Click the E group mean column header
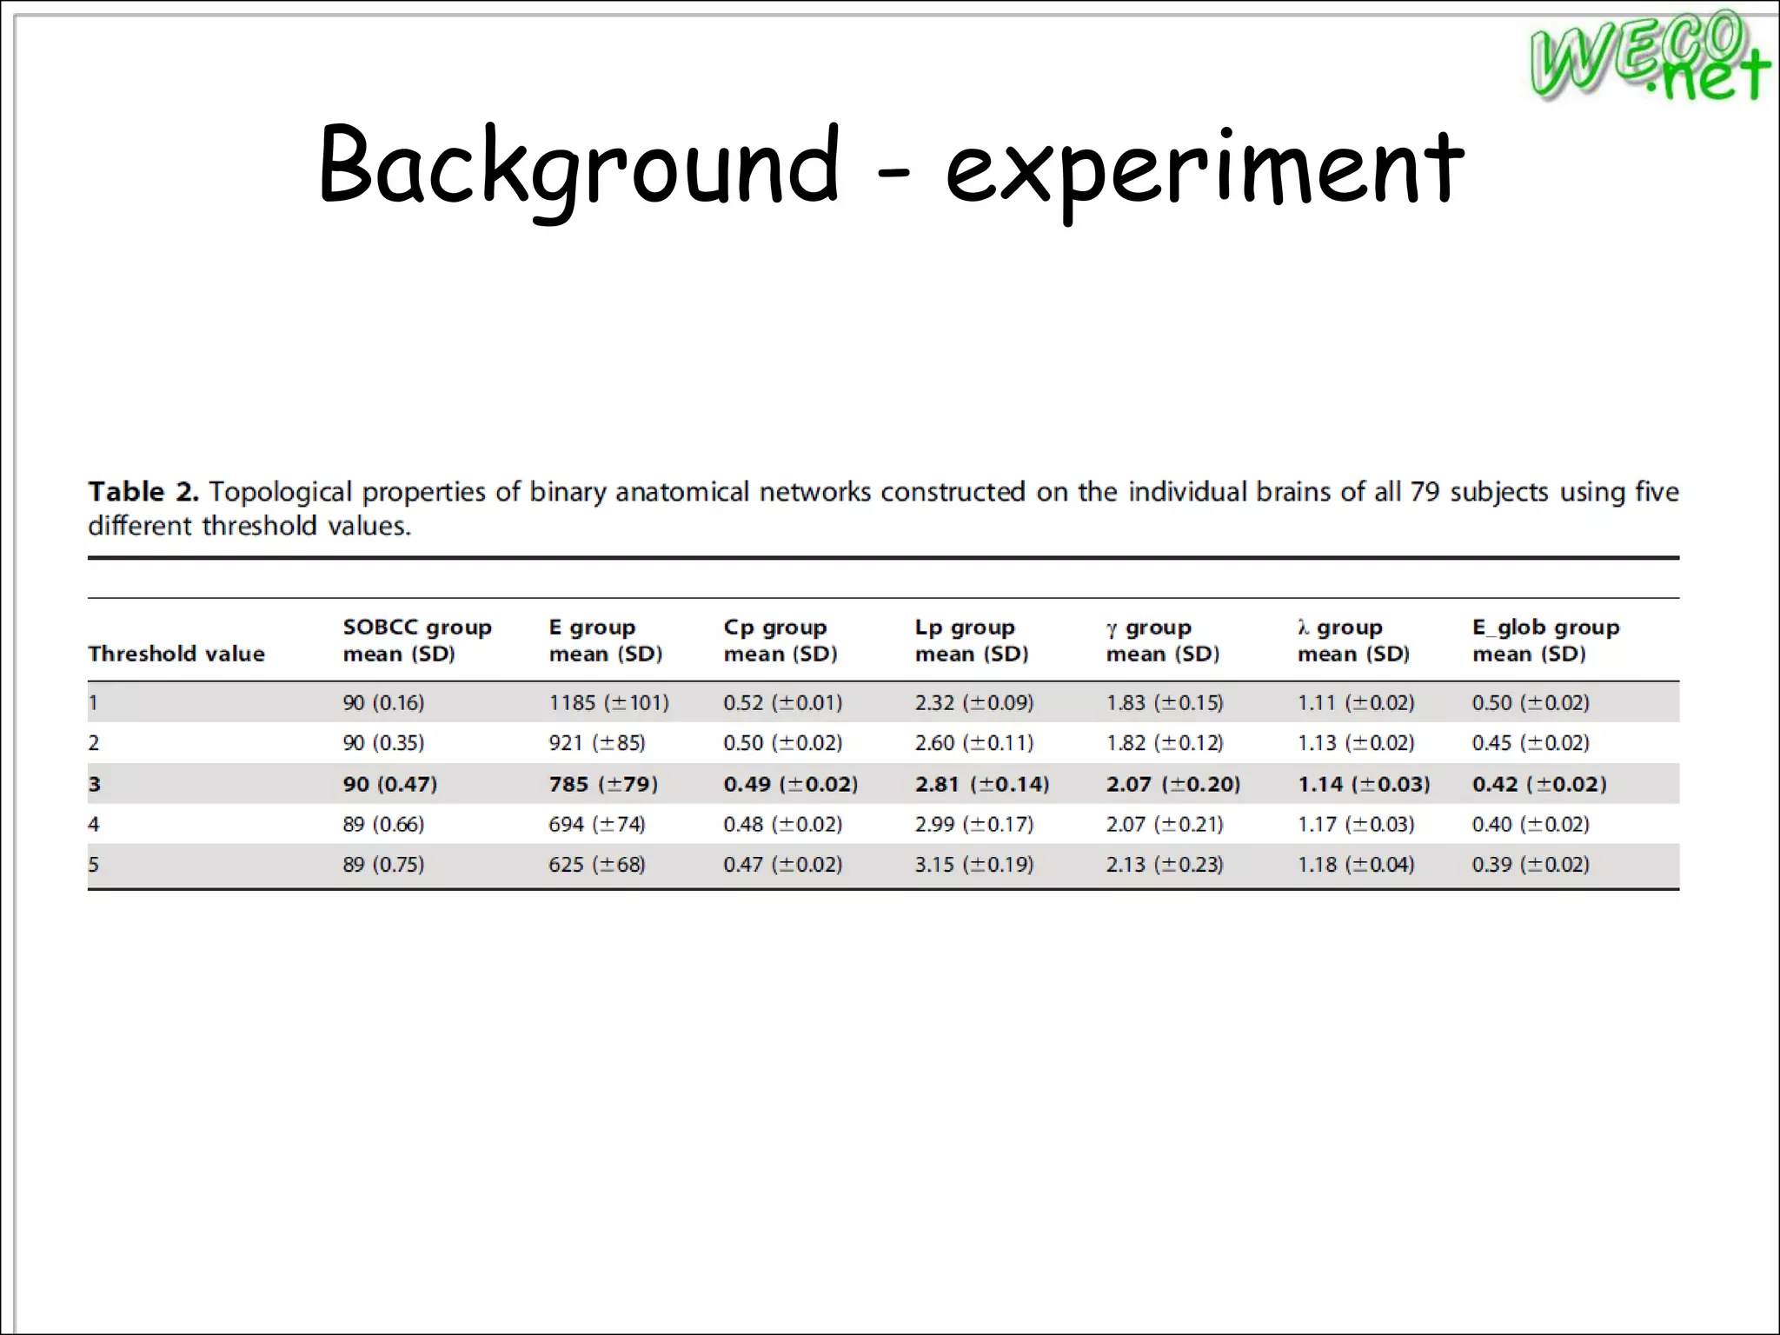This screenshot has width=1780, height=1335. 605,641
